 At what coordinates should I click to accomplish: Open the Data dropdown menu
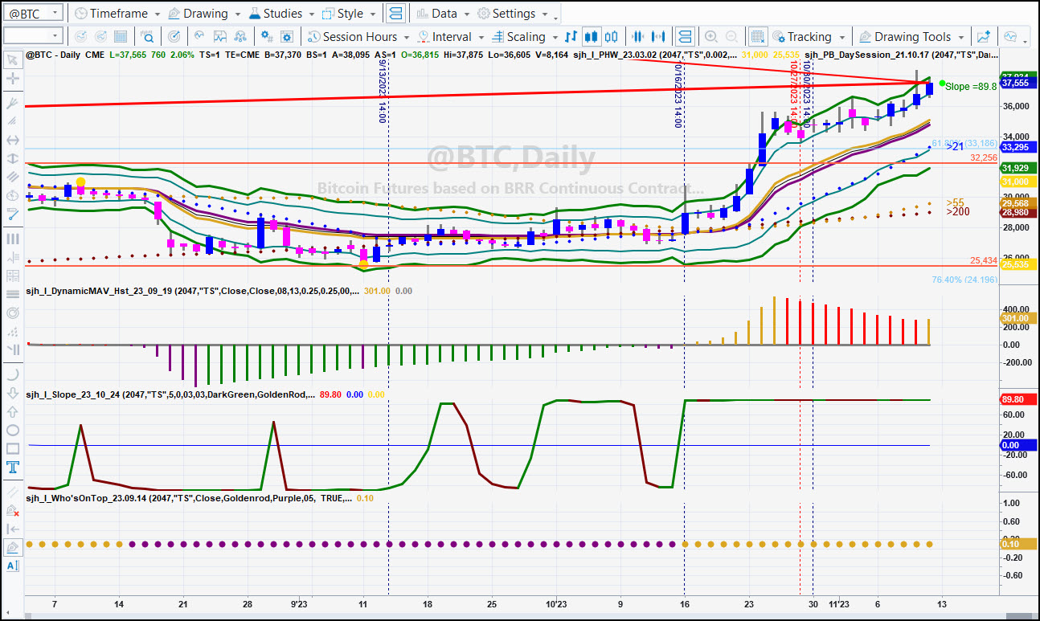(x=443, y=14)
